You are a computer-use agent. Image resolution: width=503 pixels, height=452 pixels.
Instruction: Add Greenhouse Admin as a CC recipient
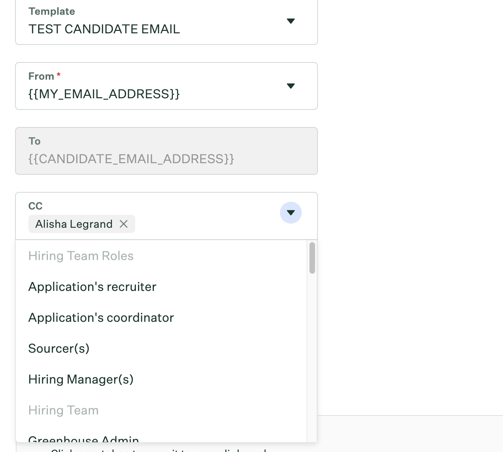pyautogui.click(x=84, y=439)
